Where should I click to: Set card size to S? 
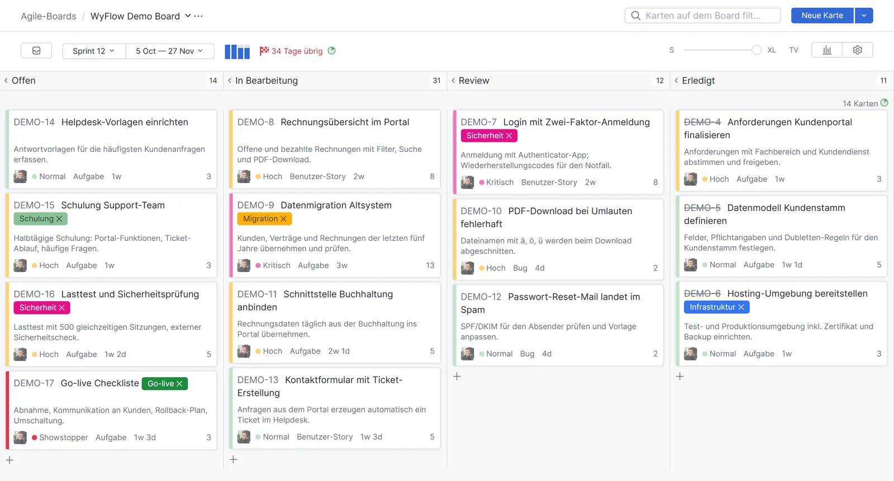point(672,50)
